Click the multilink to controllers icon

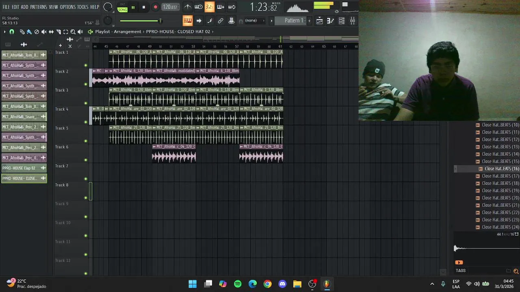click(x=221, y=21)
